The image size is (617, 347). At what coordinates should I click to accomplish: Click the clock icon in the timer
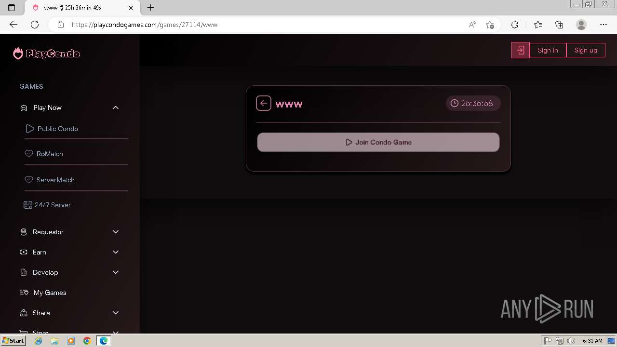[x=454, y=103]
